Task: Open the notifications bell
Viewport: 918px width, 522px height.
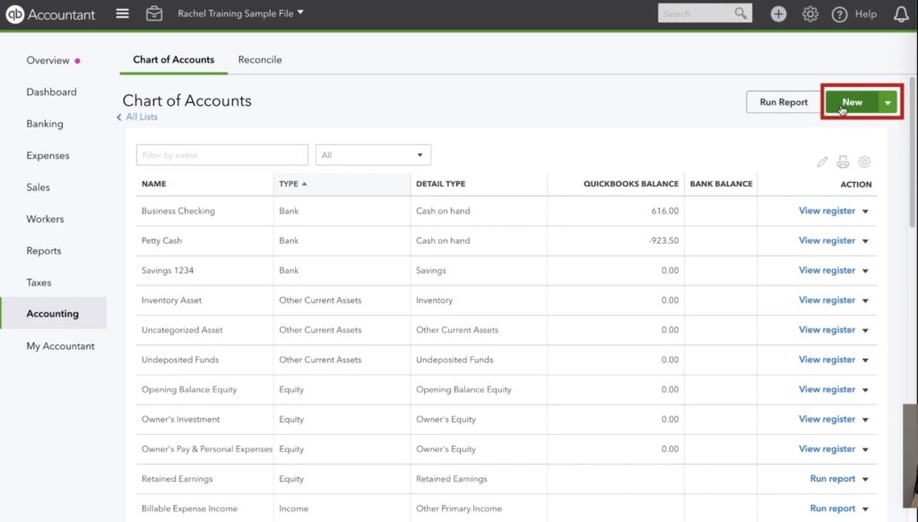Action: (x=901, y=13)
